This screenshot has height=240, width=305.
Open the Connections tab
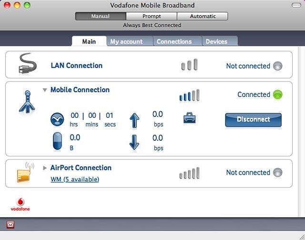178,42
